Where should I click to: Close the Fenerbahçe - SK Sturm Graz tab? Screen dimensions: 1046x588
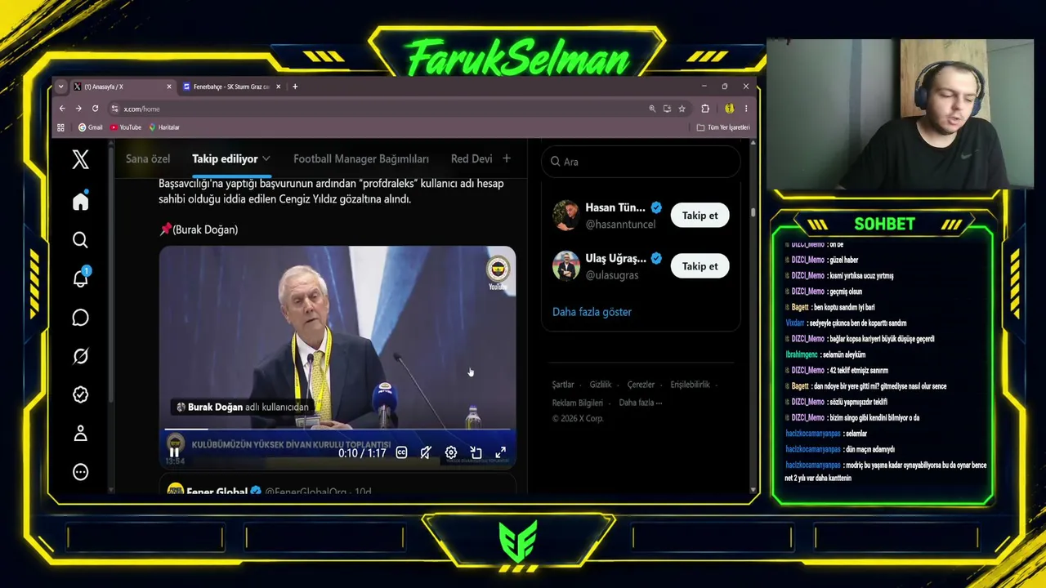(x=279, y=87)
